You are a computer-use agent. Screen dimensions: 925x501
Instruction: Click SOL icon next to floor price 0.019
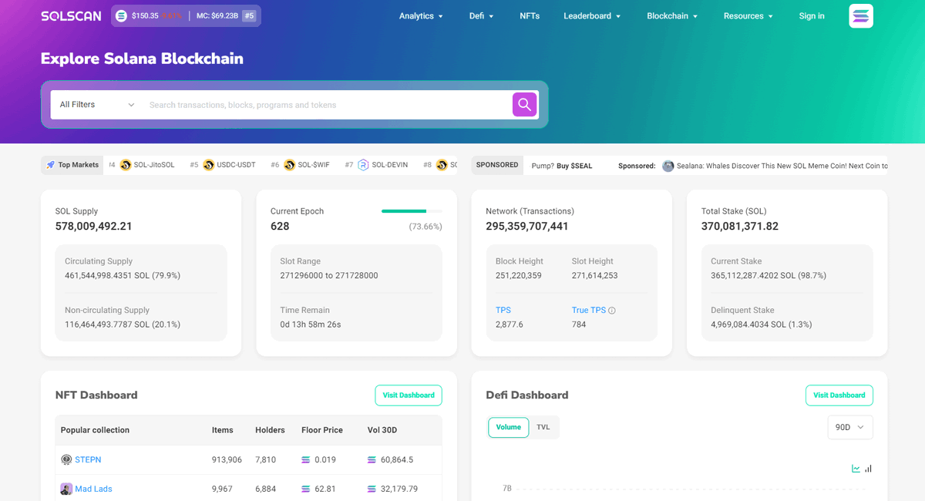(x=306, y=460)
